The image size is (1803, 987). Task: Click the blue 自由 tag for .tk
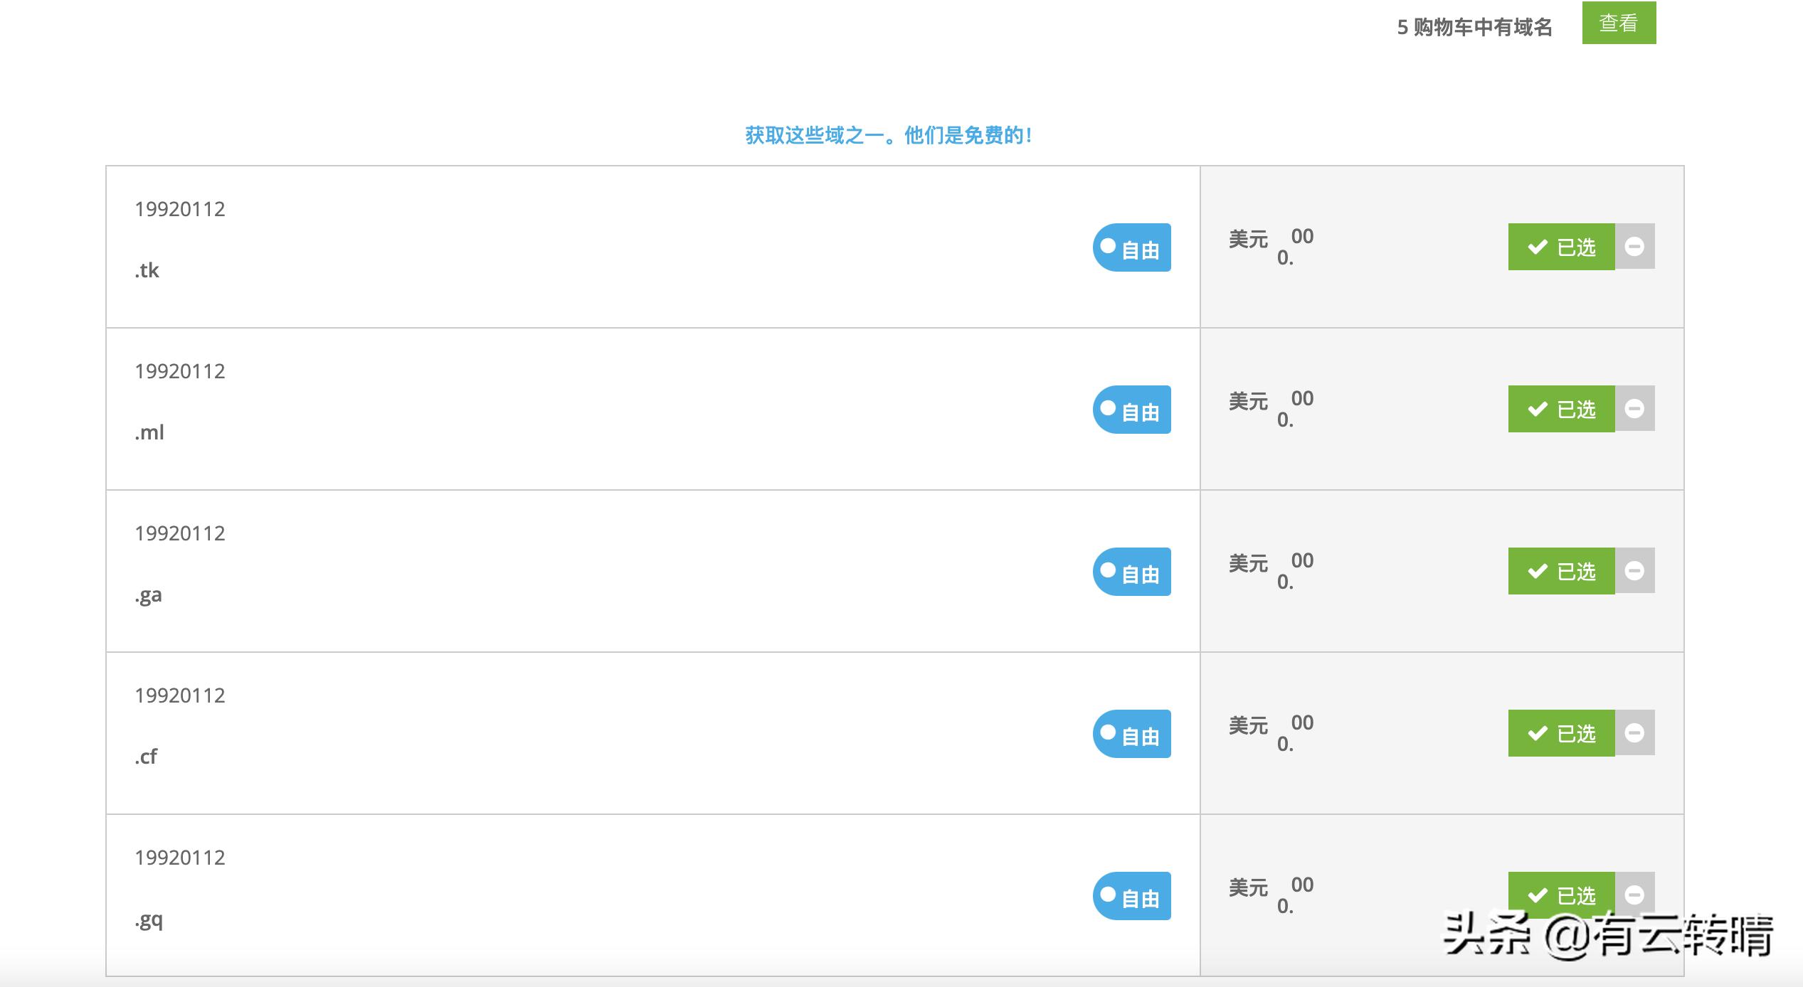pyautogui.click(x=1132, y=247)
